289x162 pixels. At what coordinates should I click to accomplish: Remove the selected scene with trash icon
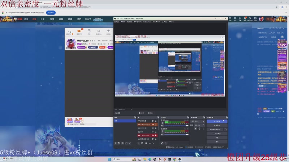pyautogui.click(x=119, y=143)
